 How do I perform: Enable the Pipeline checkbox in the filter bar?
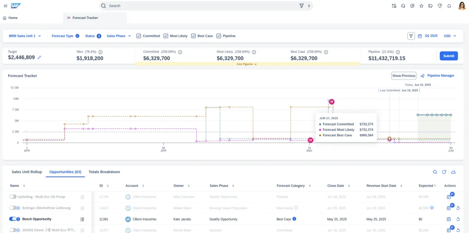(x=218, y=35)
